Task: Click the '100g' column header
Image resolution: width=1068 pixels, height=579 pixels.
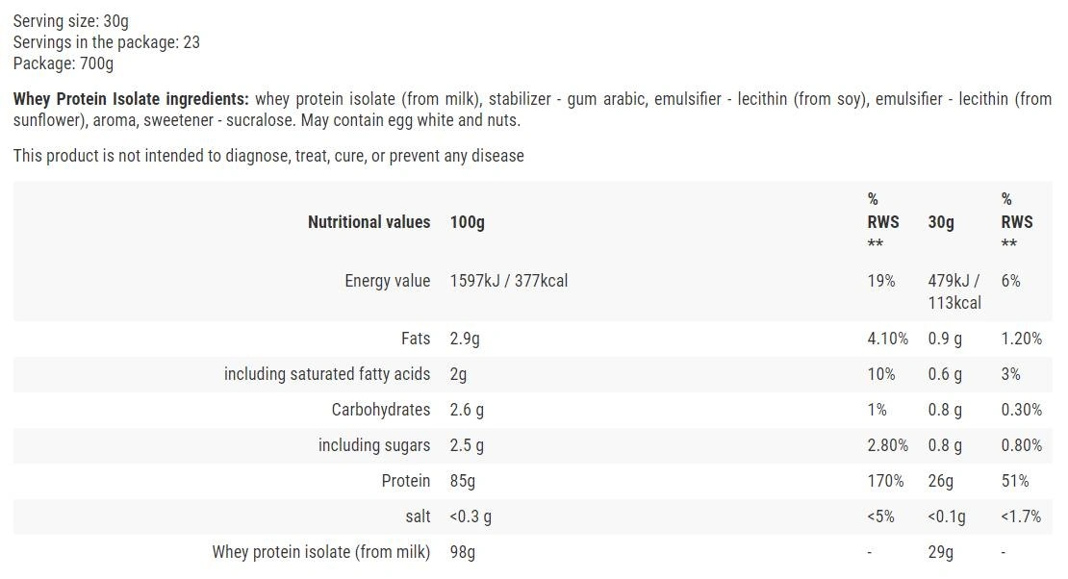Action: click(468, 222)
